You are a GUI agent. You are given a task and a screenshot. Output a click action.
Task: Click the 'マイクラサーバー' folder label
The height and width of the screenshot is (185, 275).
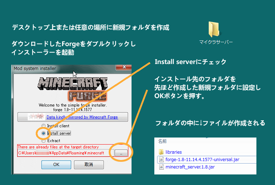click(216, 42)
